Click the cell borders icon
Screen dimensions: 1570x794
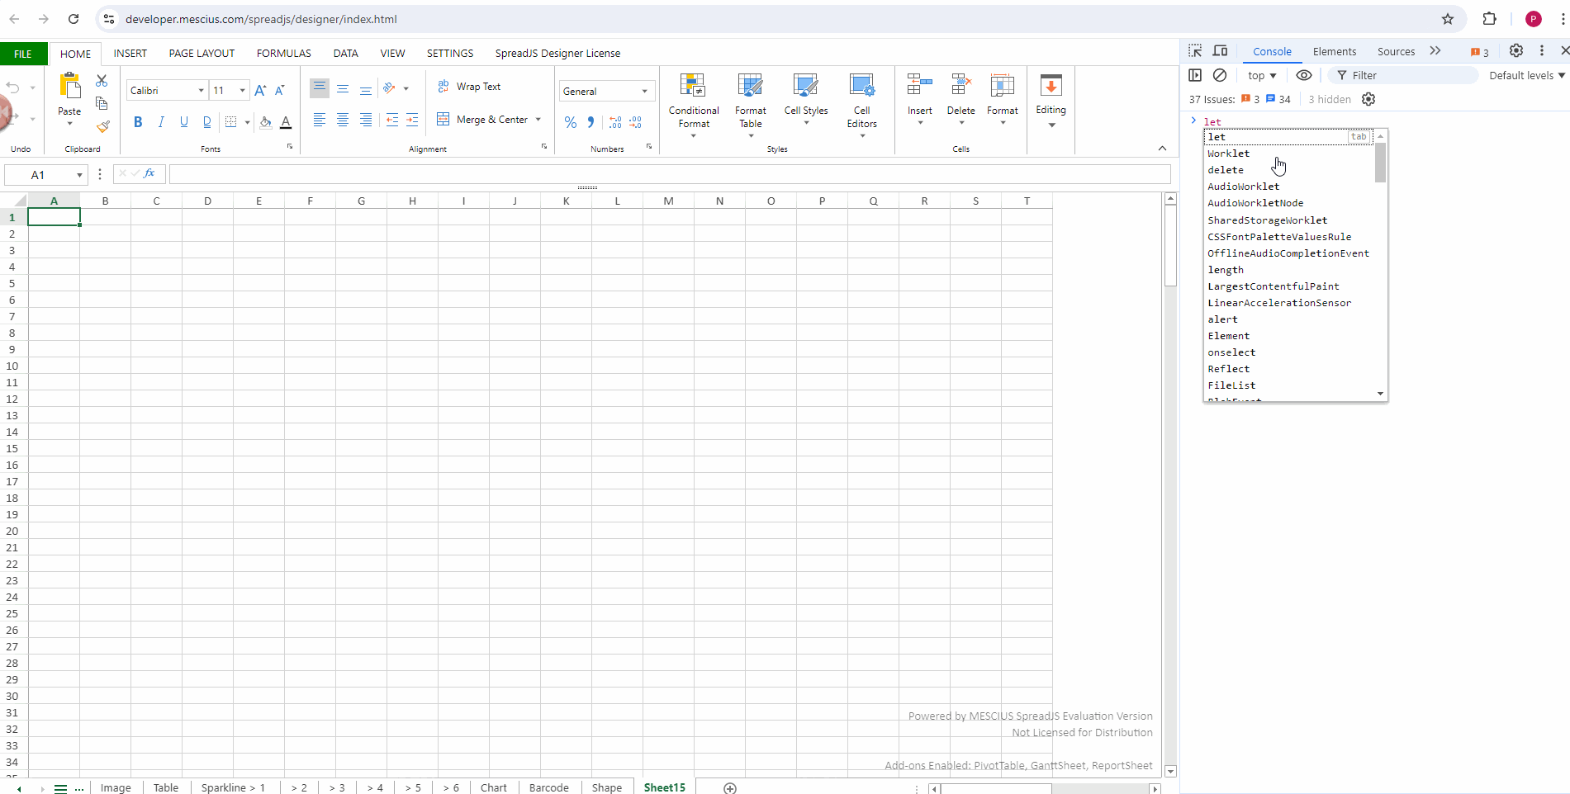(231, 122)
